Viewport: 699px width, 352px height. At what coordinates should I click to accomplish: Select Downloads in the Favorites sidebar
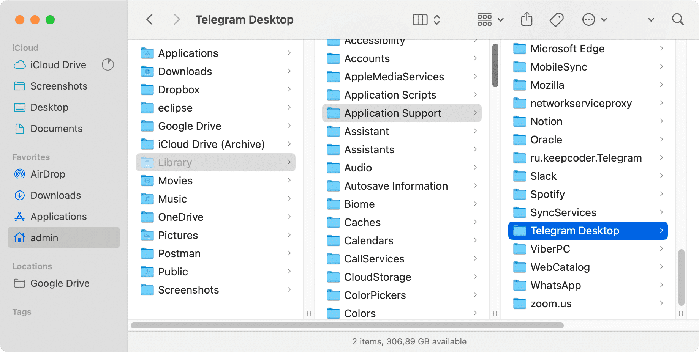pos(55,195)
